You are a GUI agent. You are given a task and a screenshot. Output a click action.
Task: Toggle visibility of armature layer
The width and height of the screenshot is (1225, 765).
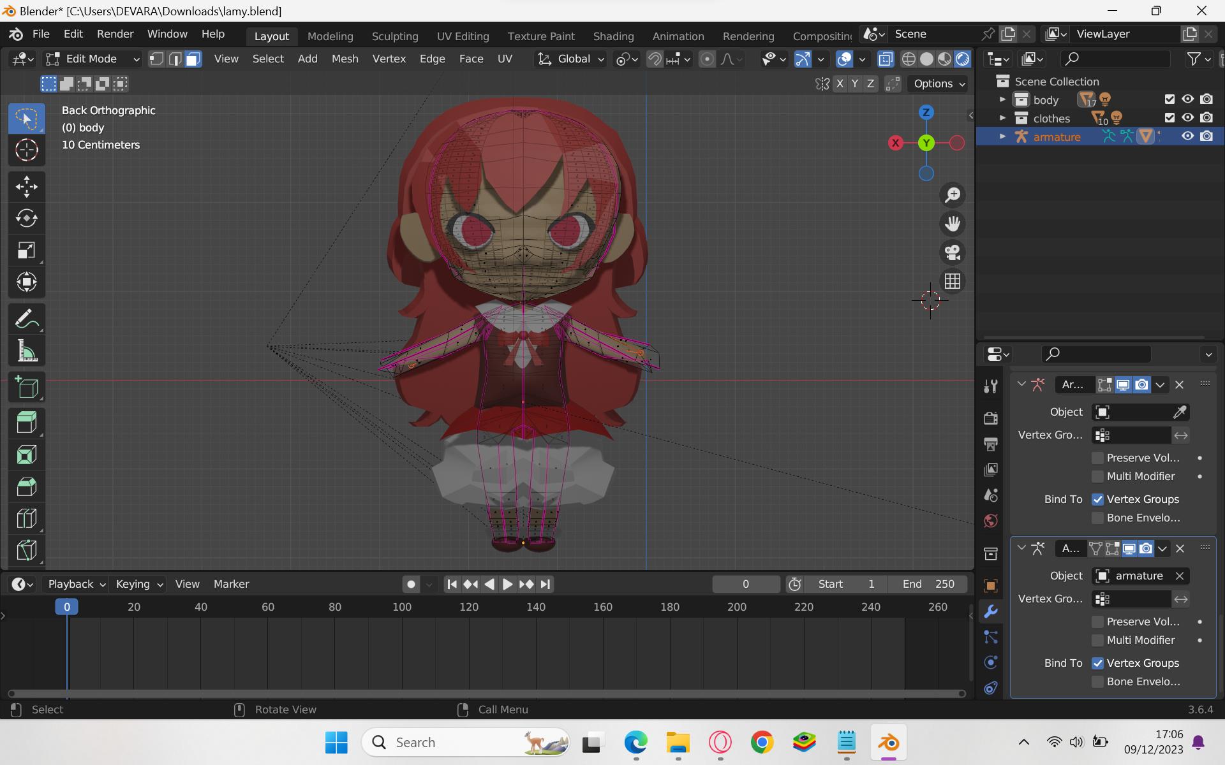pos(1188,136)
